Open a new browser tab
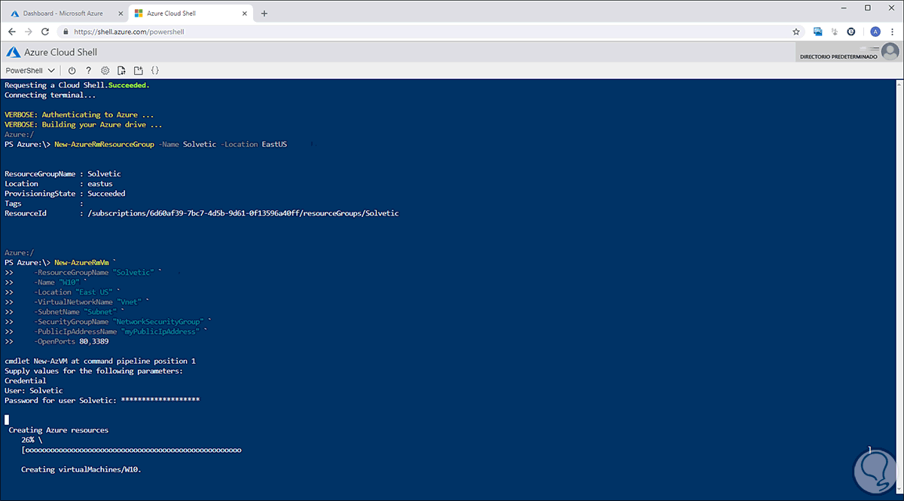This screenshot has height=501, width=904. [x=264, y=13]
